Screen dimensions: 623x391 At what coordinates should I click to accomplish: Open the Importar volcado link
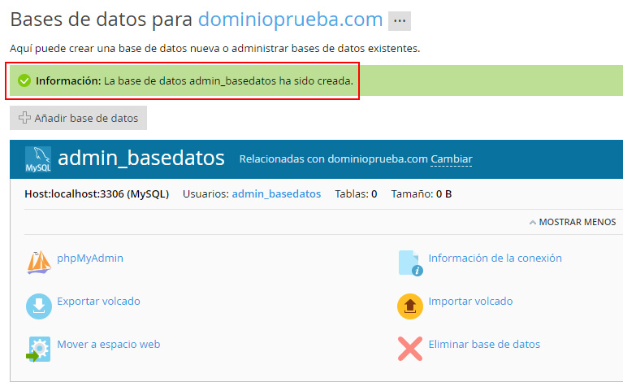click(x=470, y=301)
